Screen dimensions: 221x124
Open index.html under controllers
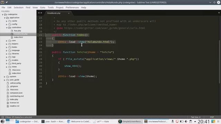pos(18,37)
